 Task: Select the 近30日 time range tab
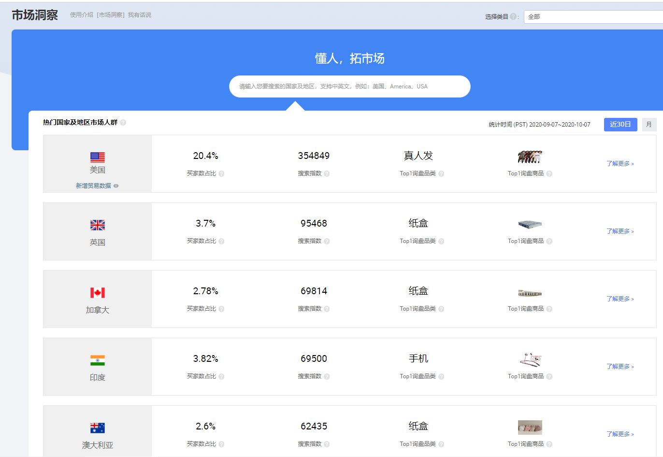pyautogui.click(x=620, y=124)
